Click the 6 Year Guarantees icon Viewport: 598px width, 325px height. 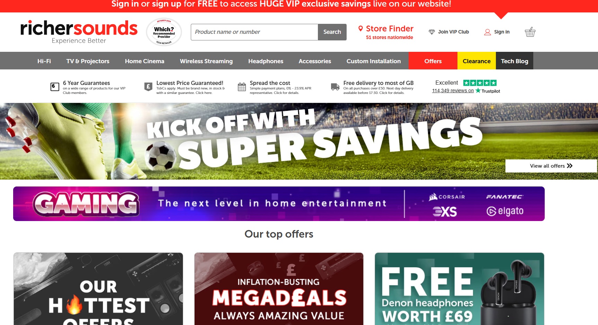(x=55, y=87)
